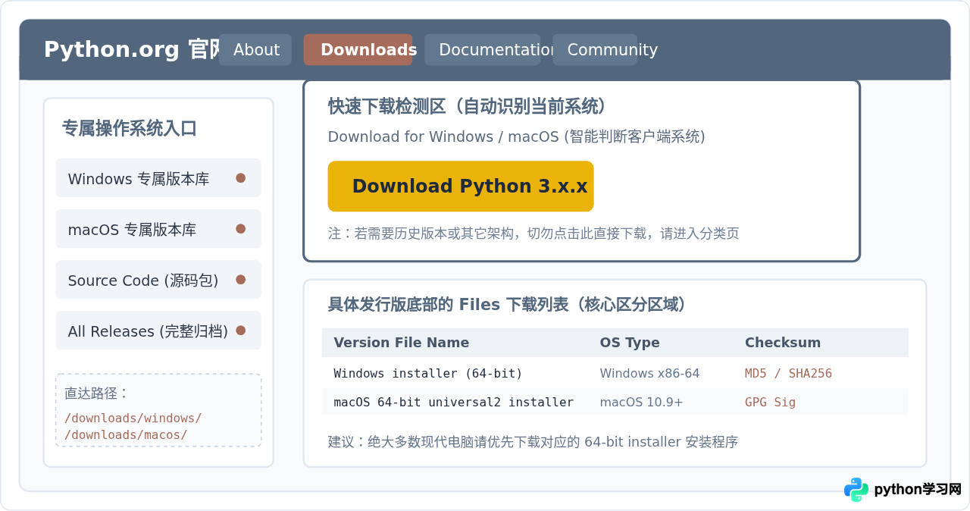Click the 专属操作系统入口 sidebar heading
The image size is (970, 511).
point(129,128)
